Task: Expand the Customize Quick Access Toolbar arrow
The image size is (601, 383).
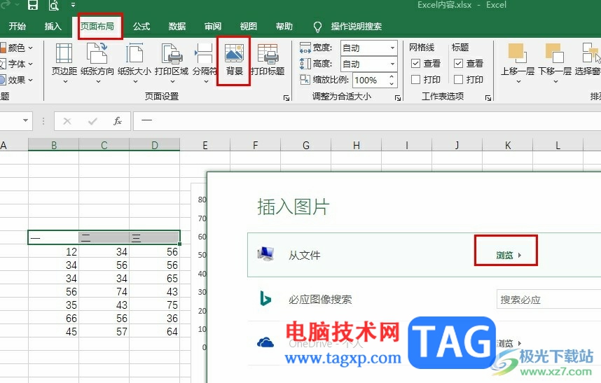Action: (73, 6)
